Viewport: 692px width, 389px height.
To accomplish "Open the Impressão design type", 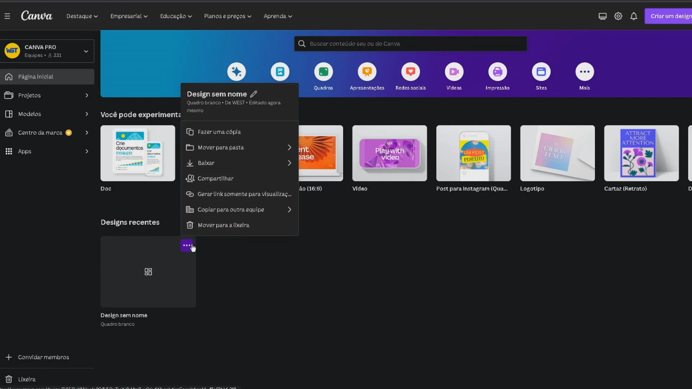I will (497, 72).
